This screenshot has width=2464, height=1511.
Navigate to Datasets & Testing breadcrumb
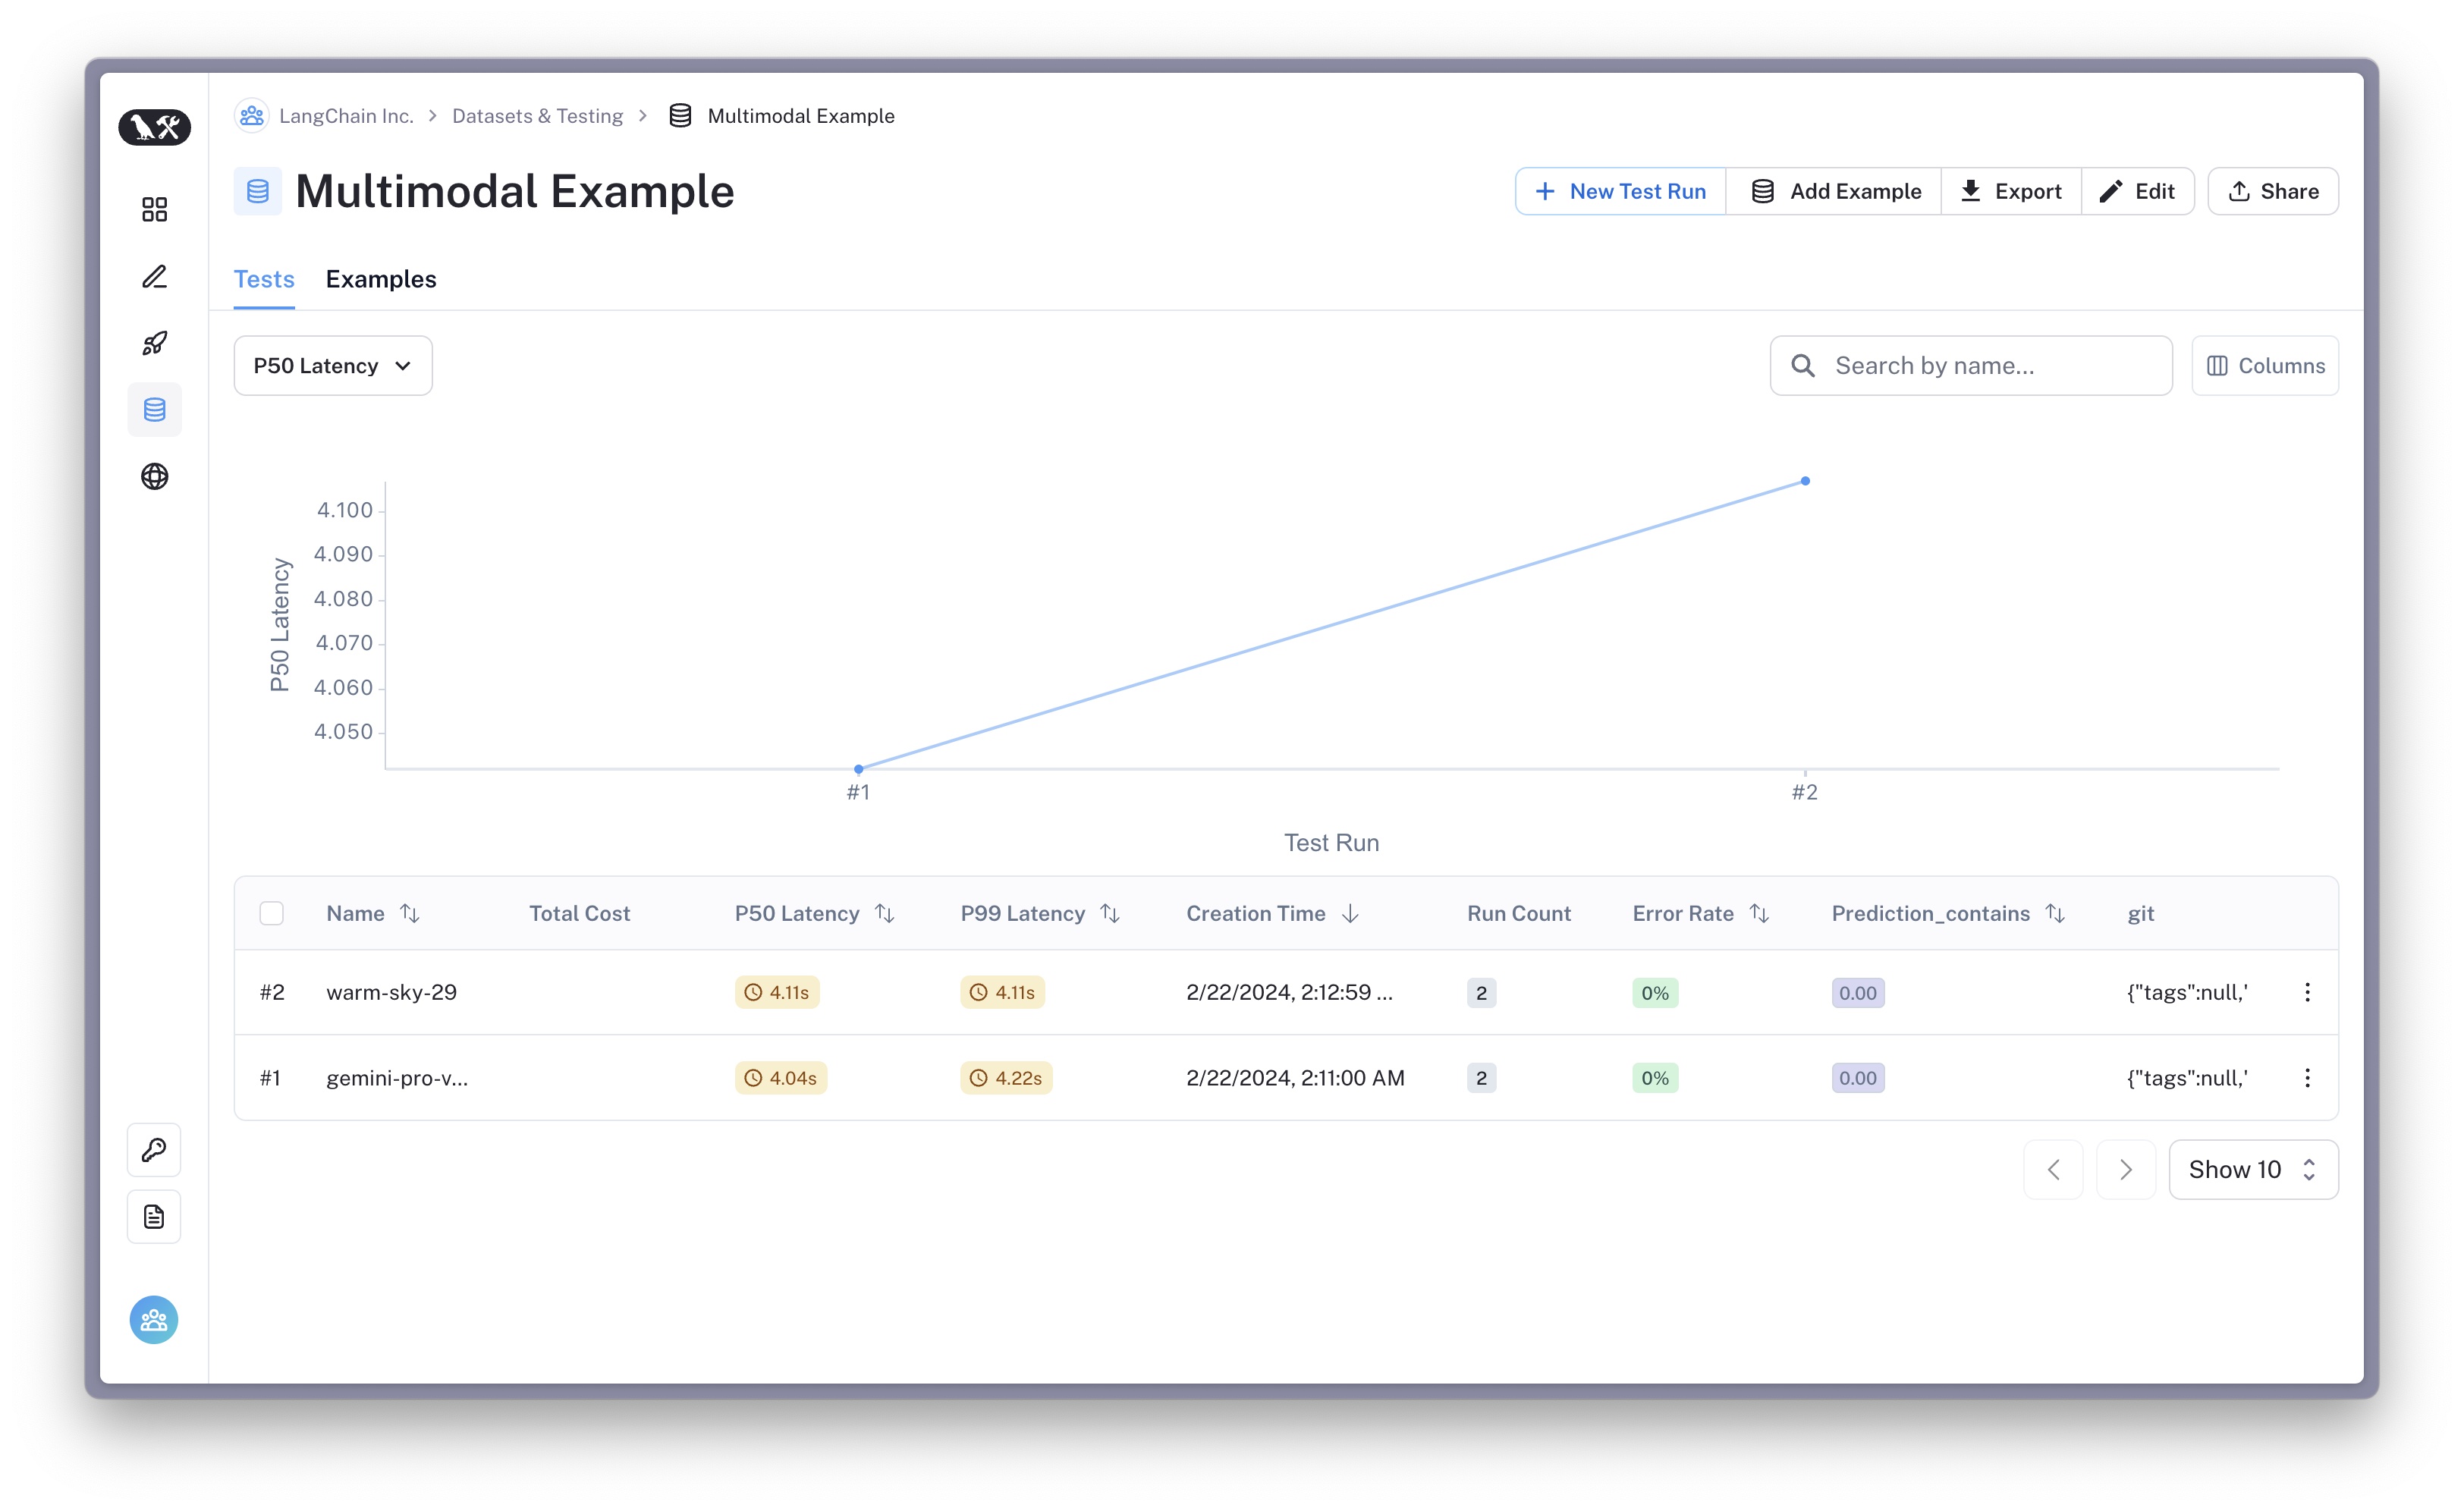coord(537,116)
